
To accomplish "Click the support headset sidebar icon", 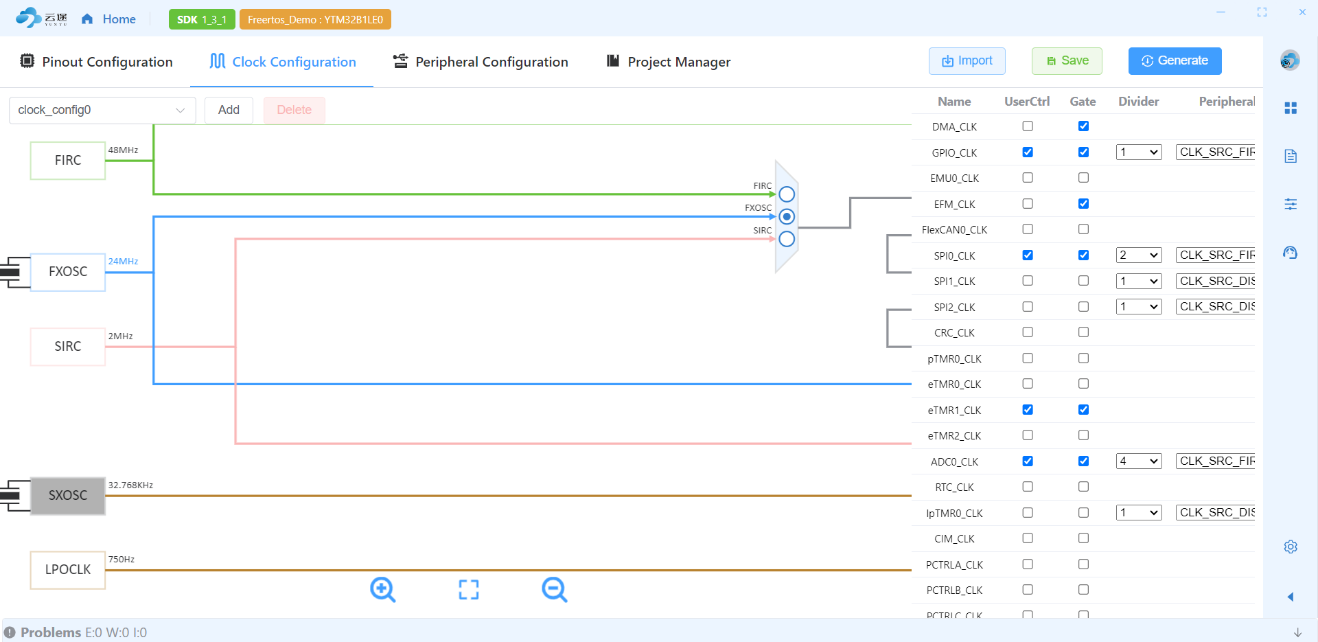I will coord(1291,253).
